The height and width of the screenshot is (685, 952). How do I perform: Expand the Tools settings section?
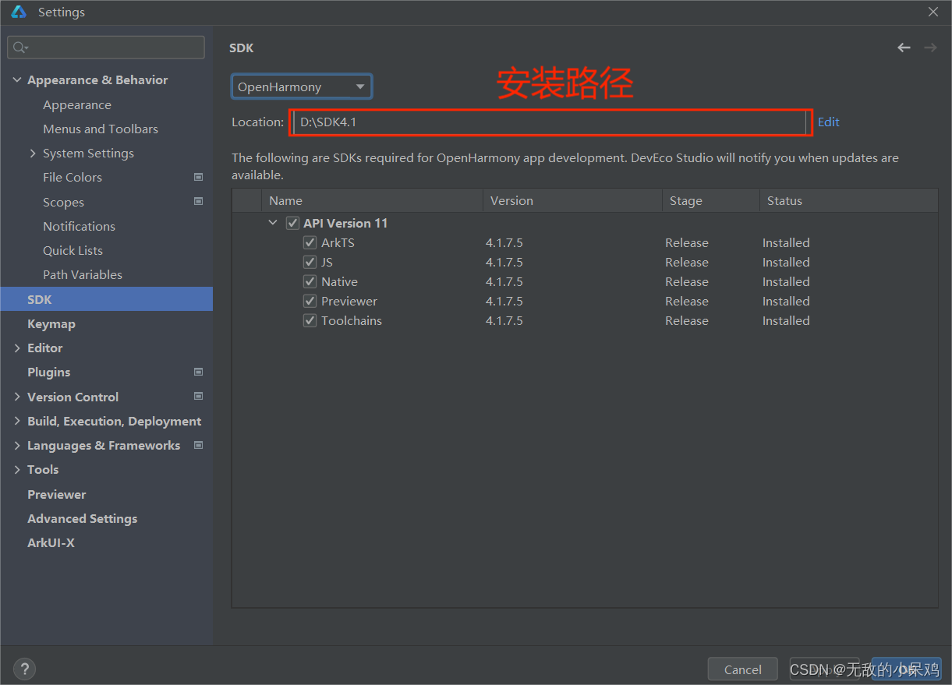click(x=17, y=469)
